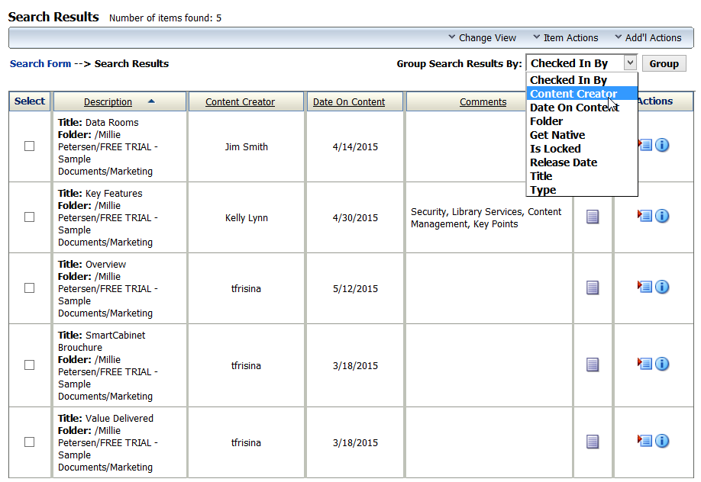Image resolution: width=701 pixels, height=482 pixels.
Task: Select Content Creator from the grouping list
Action: pos(571,94)
